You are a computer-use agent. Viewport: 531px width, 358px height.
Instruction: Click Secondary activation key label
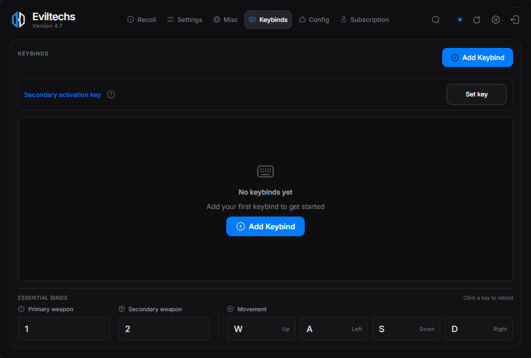(x=62, y=95)
